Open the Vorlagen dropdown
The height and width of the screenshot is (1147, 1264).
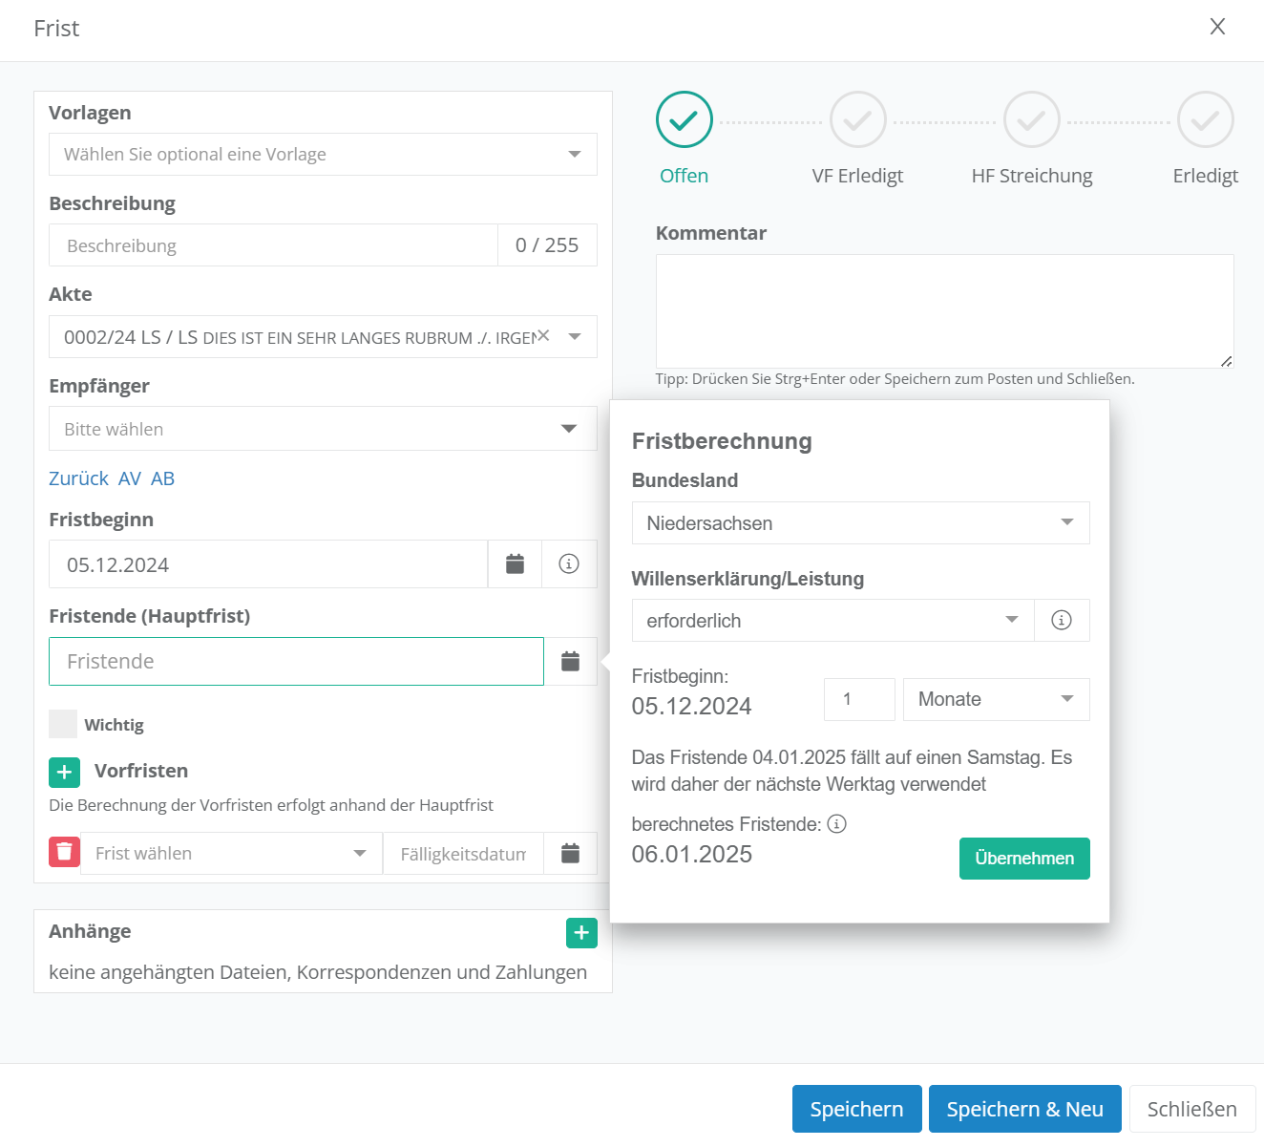pos(323,155)
